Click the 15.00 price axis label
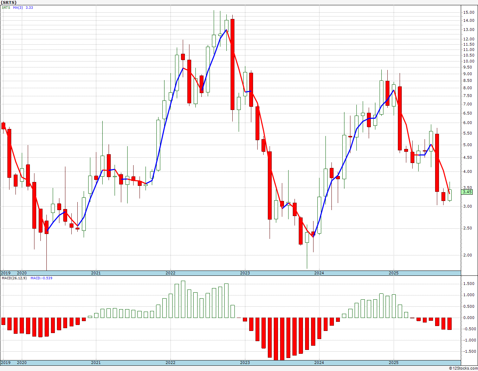The height and width of the screenshot is (371, 478). point(469,12)
